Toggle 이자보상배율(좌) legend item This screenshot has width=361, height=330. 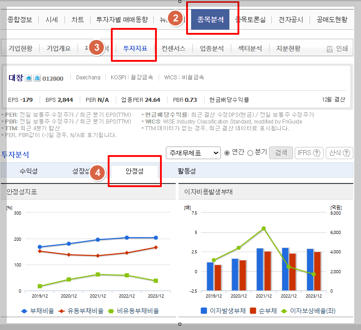pos(308,311)
